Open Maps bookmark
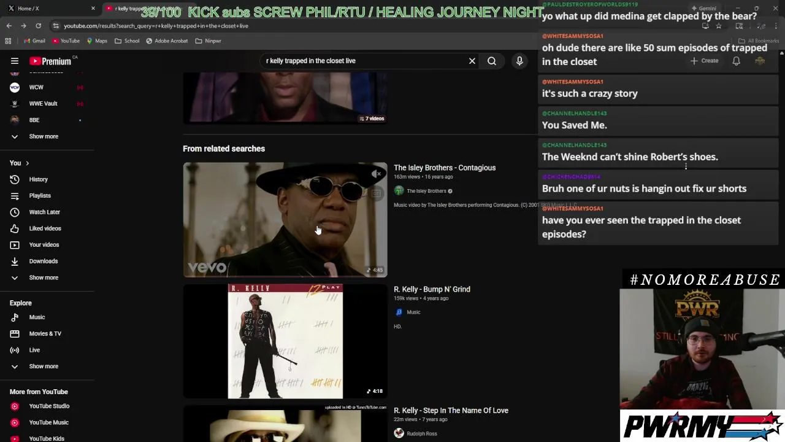The height and width of the screenshot is (442, 785). pyautogui.click(x=97, y=41)
